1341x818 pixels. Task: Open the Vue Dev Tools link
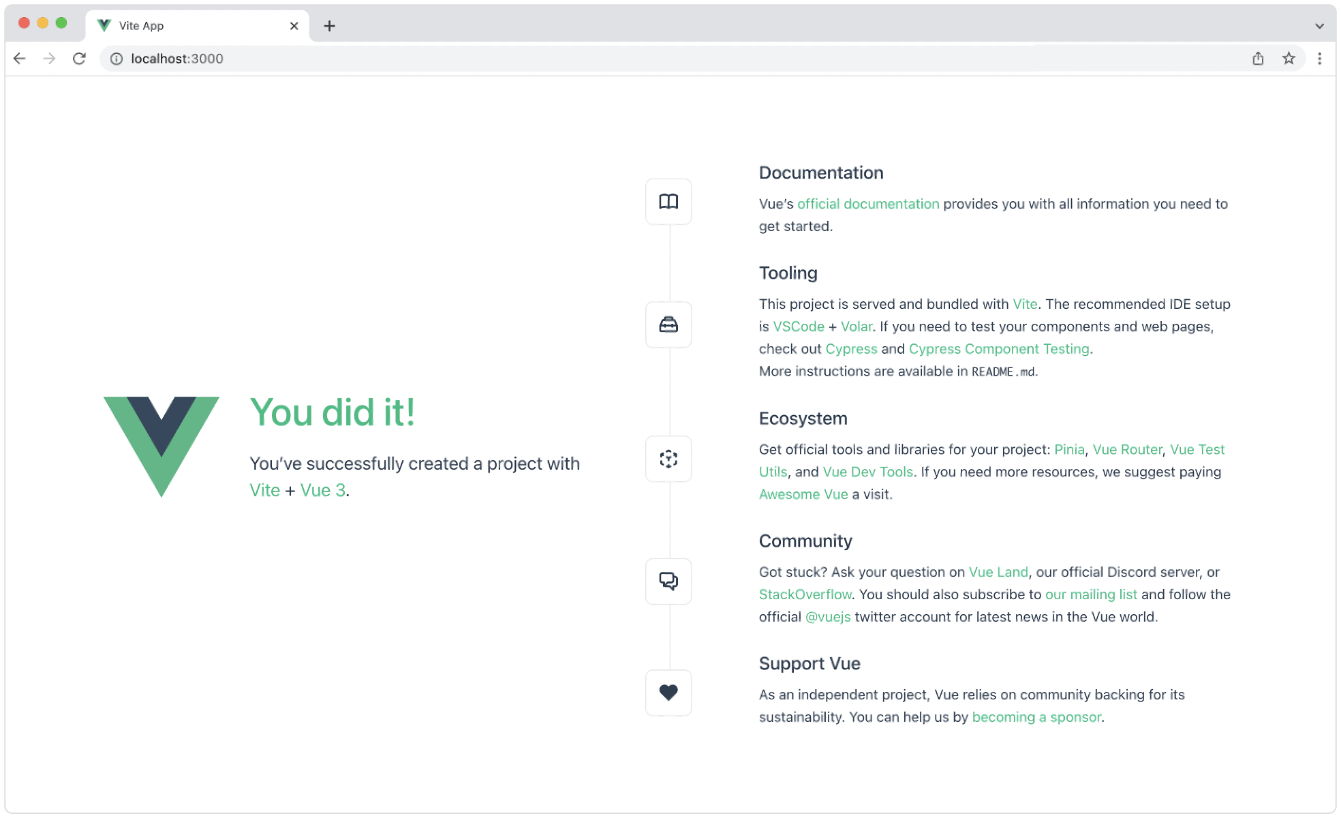[x=867, y=472]
